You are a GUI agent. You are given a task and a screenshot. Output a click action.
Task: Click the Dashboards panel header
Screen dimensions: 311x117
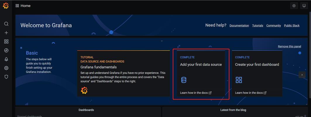click(86, 110)
